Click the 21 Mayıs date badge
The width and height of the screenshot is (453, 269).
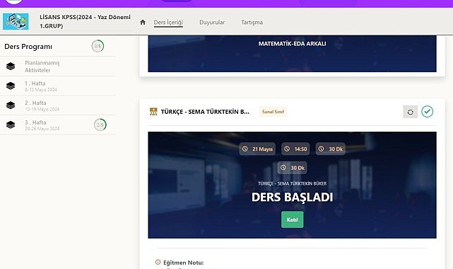[x=257, y=149]
